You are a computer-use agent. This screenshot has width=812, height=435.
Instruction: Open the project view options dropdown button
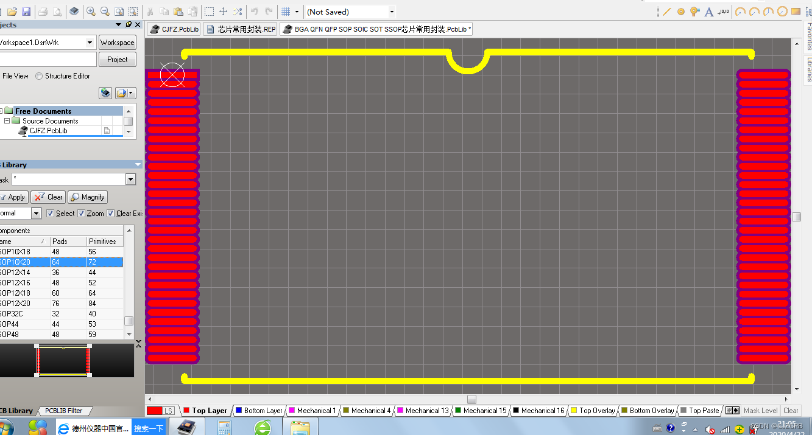click(x=125, y=93)
